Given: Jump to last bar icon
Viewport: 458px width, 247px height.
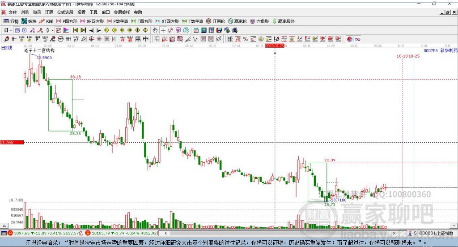Looking at the screenshot, I should tap(83, 30).
